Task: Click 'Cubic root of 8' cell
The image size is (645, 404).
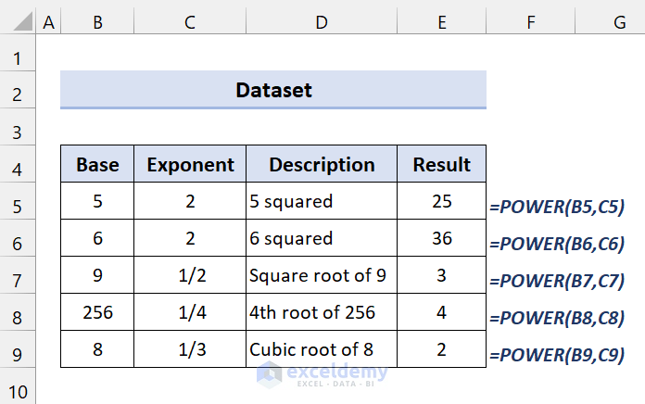Action: click(x=322, y=349)
